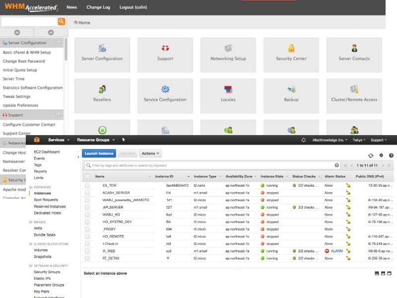This screenshot has height=298, width=397.
Task: Open Service Configuration gear tile
Action: pyautogui.click(x=165, y=96)
